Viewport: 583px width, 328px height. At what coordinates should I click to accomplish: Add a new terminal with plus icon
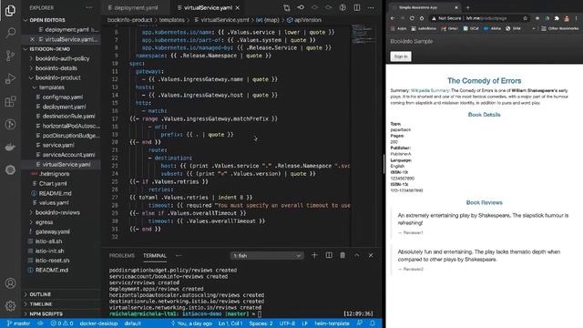tap(314, 255)
